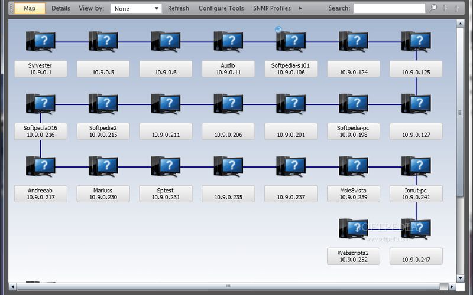Viewport: 473px width, 295px height.
Task: Click the vertical scrollbar down arrow
Action: tap(460, 278)
